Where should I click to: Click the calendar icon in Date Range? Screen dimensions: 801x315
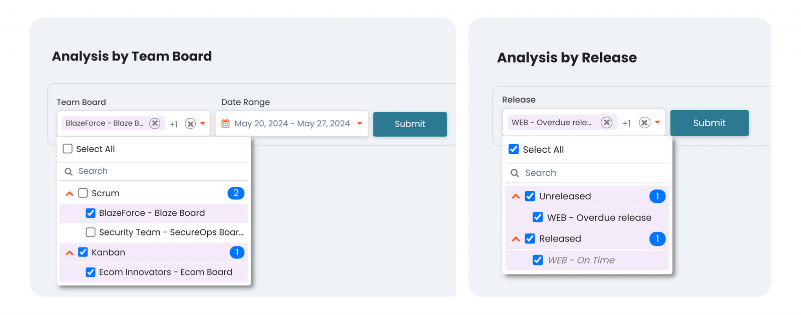pyautogui.click(x=226, y=123)
